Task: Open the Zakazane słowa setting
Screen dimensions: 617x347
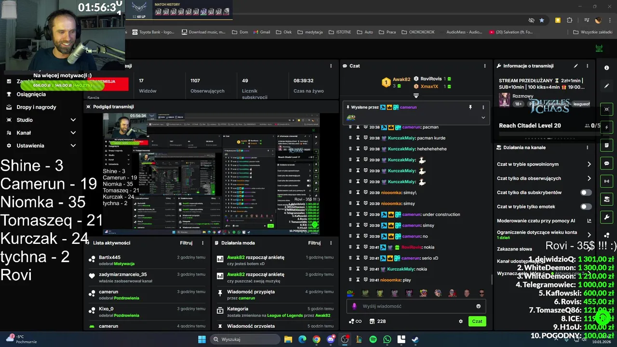Action: (514, 249)
